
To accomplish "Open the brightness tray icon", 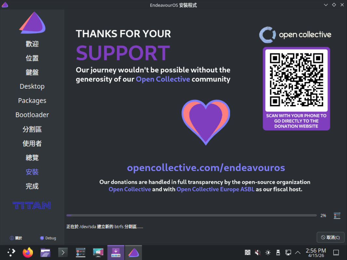I will [x=268, y=253].
